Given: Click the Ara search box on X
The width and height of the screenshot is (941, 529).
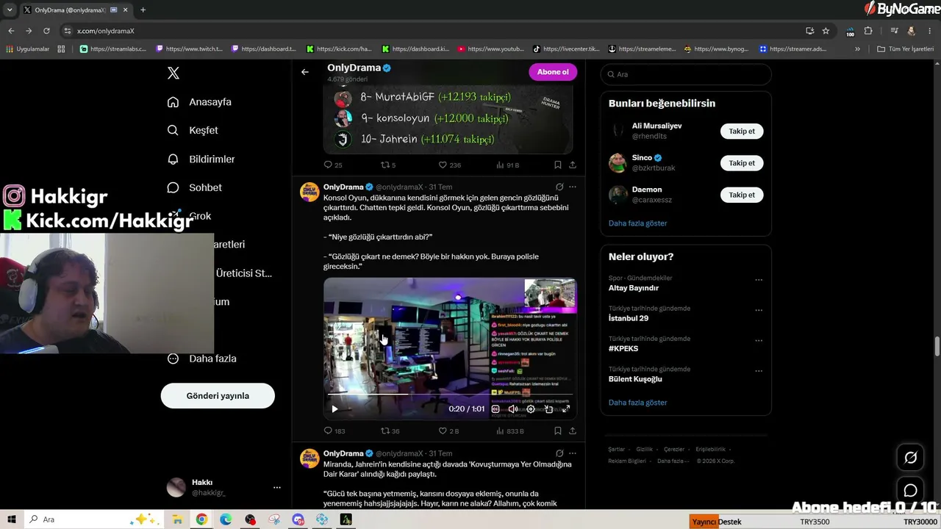Looking at the screenshot, I should pos(686,74).
